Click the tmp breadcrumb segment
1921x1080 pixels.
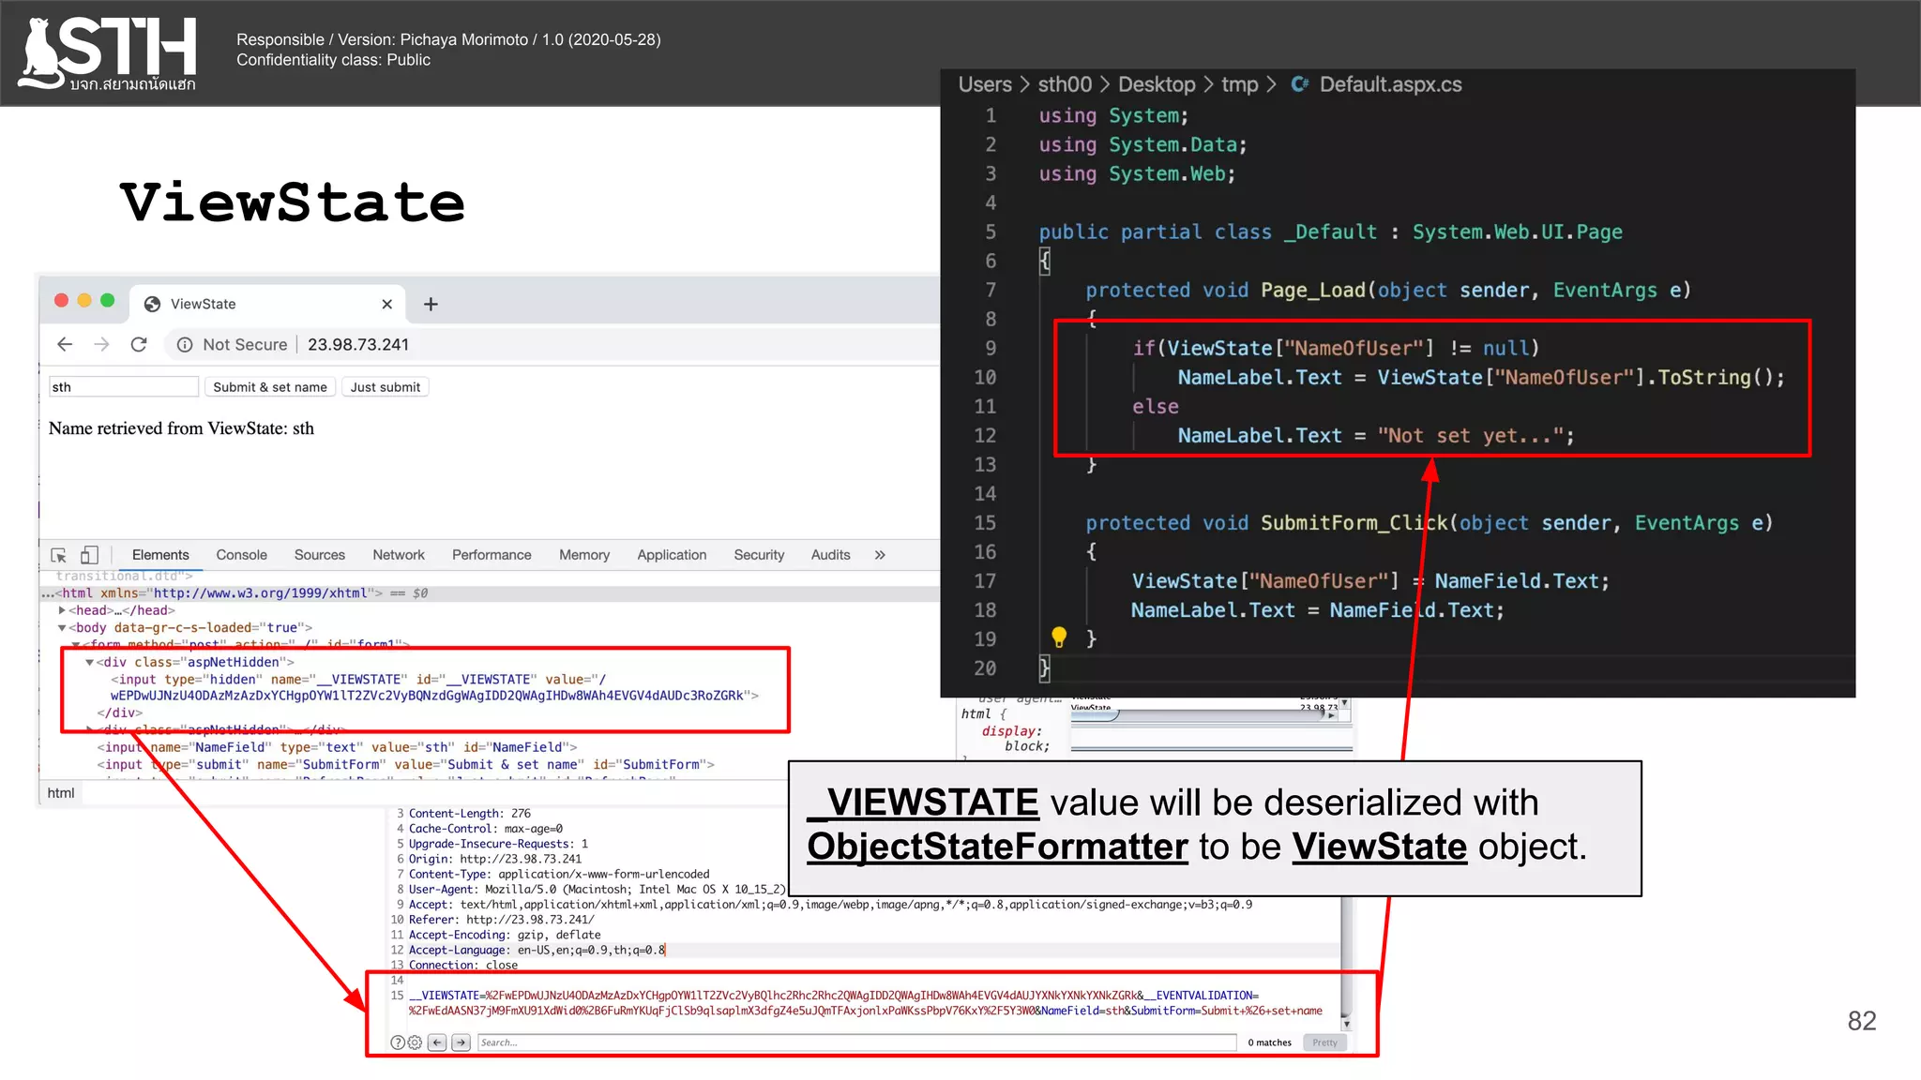click(1240, 84)
